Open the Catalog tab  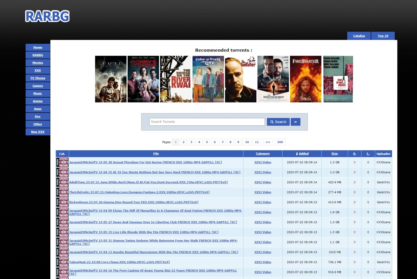click(359, 36)
